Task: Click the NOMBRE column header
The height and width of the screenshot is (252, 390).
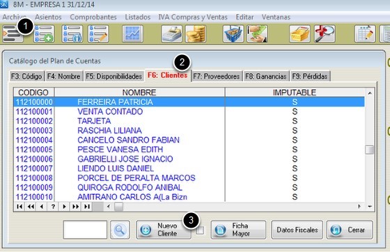Action: click(139, 93)
